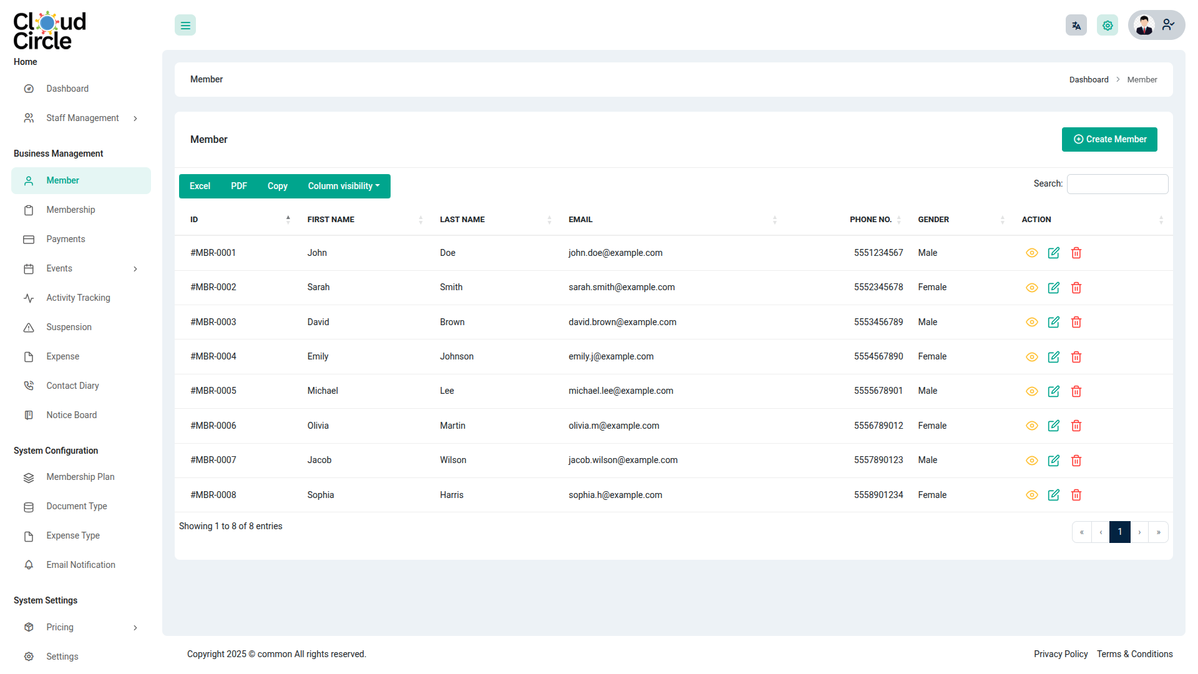The height and width of the screenshot is (674, 1198).
Task: Show Jacob Wilson's details using eye icon
Action: [x=1031, y=461]
